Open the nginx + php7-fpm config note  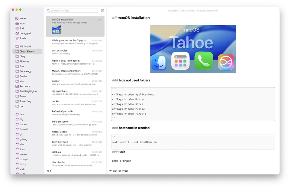pyautogui.click(x=75, y=62)
